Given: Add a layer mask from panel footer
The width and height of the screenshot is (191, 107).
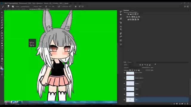Looking at the screenshot, I should [177, 104].
